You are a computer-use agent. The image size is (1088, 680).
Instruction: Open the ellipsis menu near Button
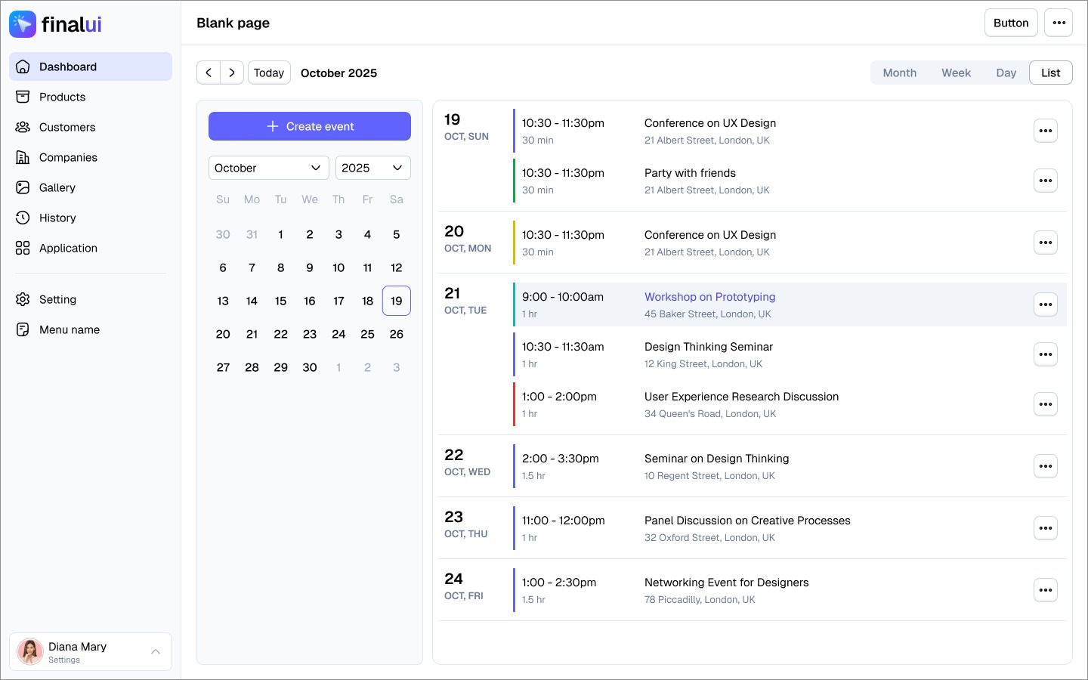(1059, 23)
